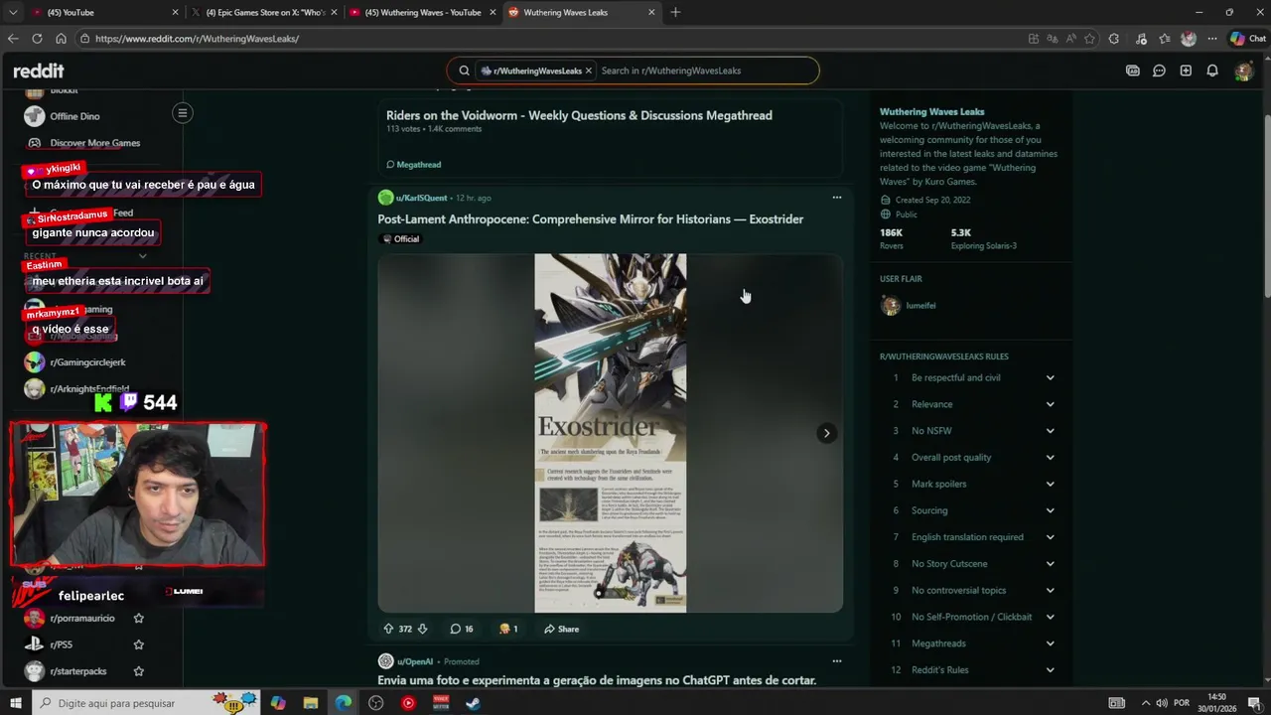Expand rule 1 Be respectful and civil
Viewport: 1271px width, 715px height.
1050,377
